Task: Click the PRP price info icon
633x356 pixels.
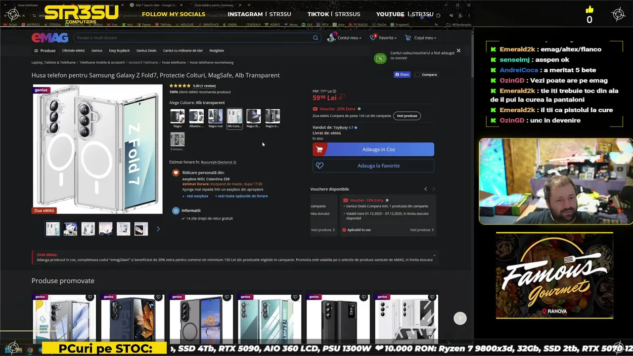Action: (x=334, y=91)
